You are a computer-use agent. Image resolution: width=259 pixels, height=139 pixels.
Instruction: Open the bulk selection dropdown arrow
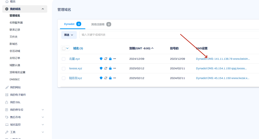[67, 48]
